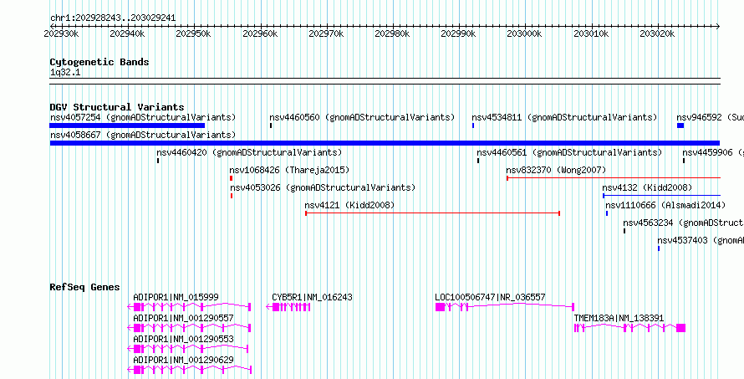Viewport: 744px width, 379px height.
Task: Click the chr1:202928243..203029241 coordinate label
Action: (113, 18)
